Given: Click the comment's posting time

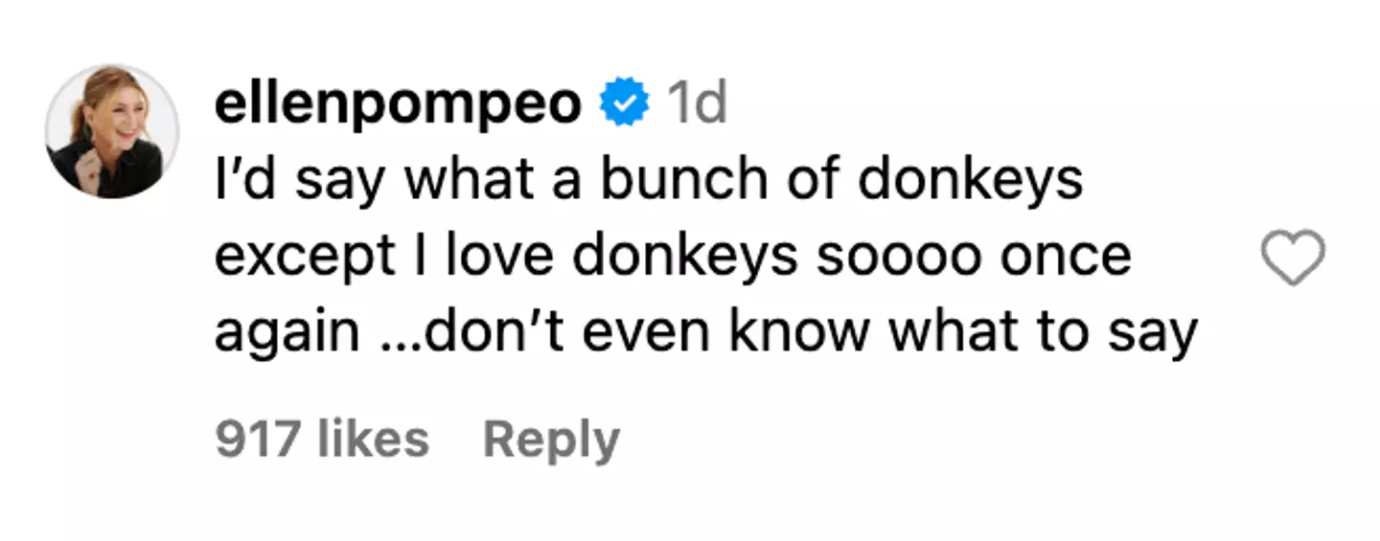Looking at the screenshot, I should tap(696, 104).
